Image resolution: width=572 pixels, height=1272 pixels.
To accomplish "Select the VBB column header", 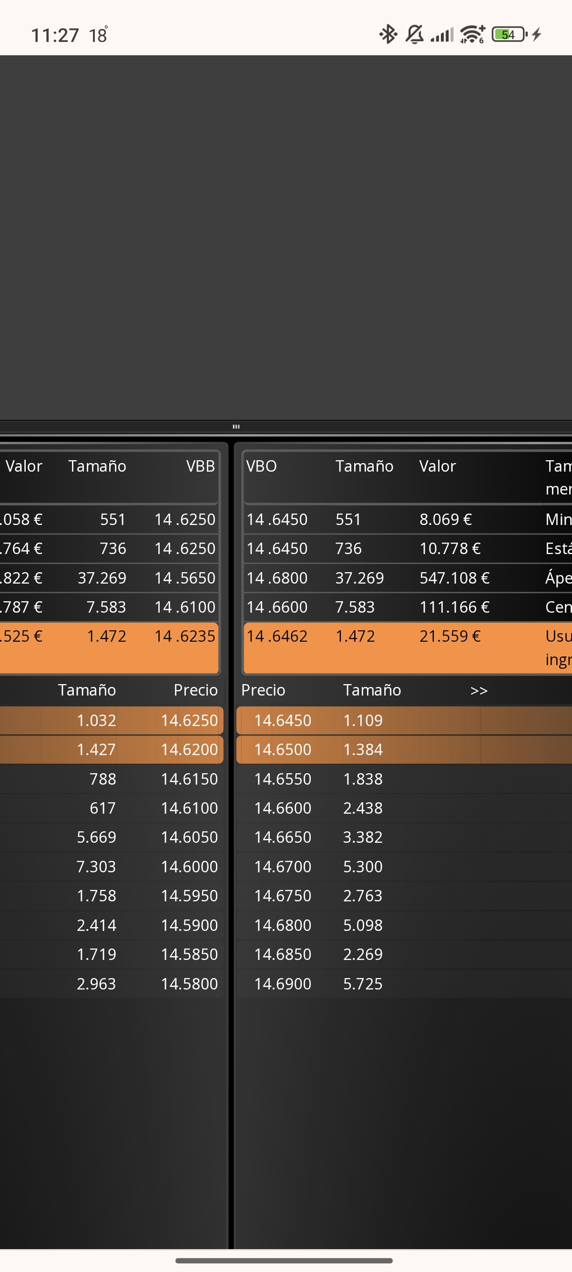I will click(x=201, y=466).
